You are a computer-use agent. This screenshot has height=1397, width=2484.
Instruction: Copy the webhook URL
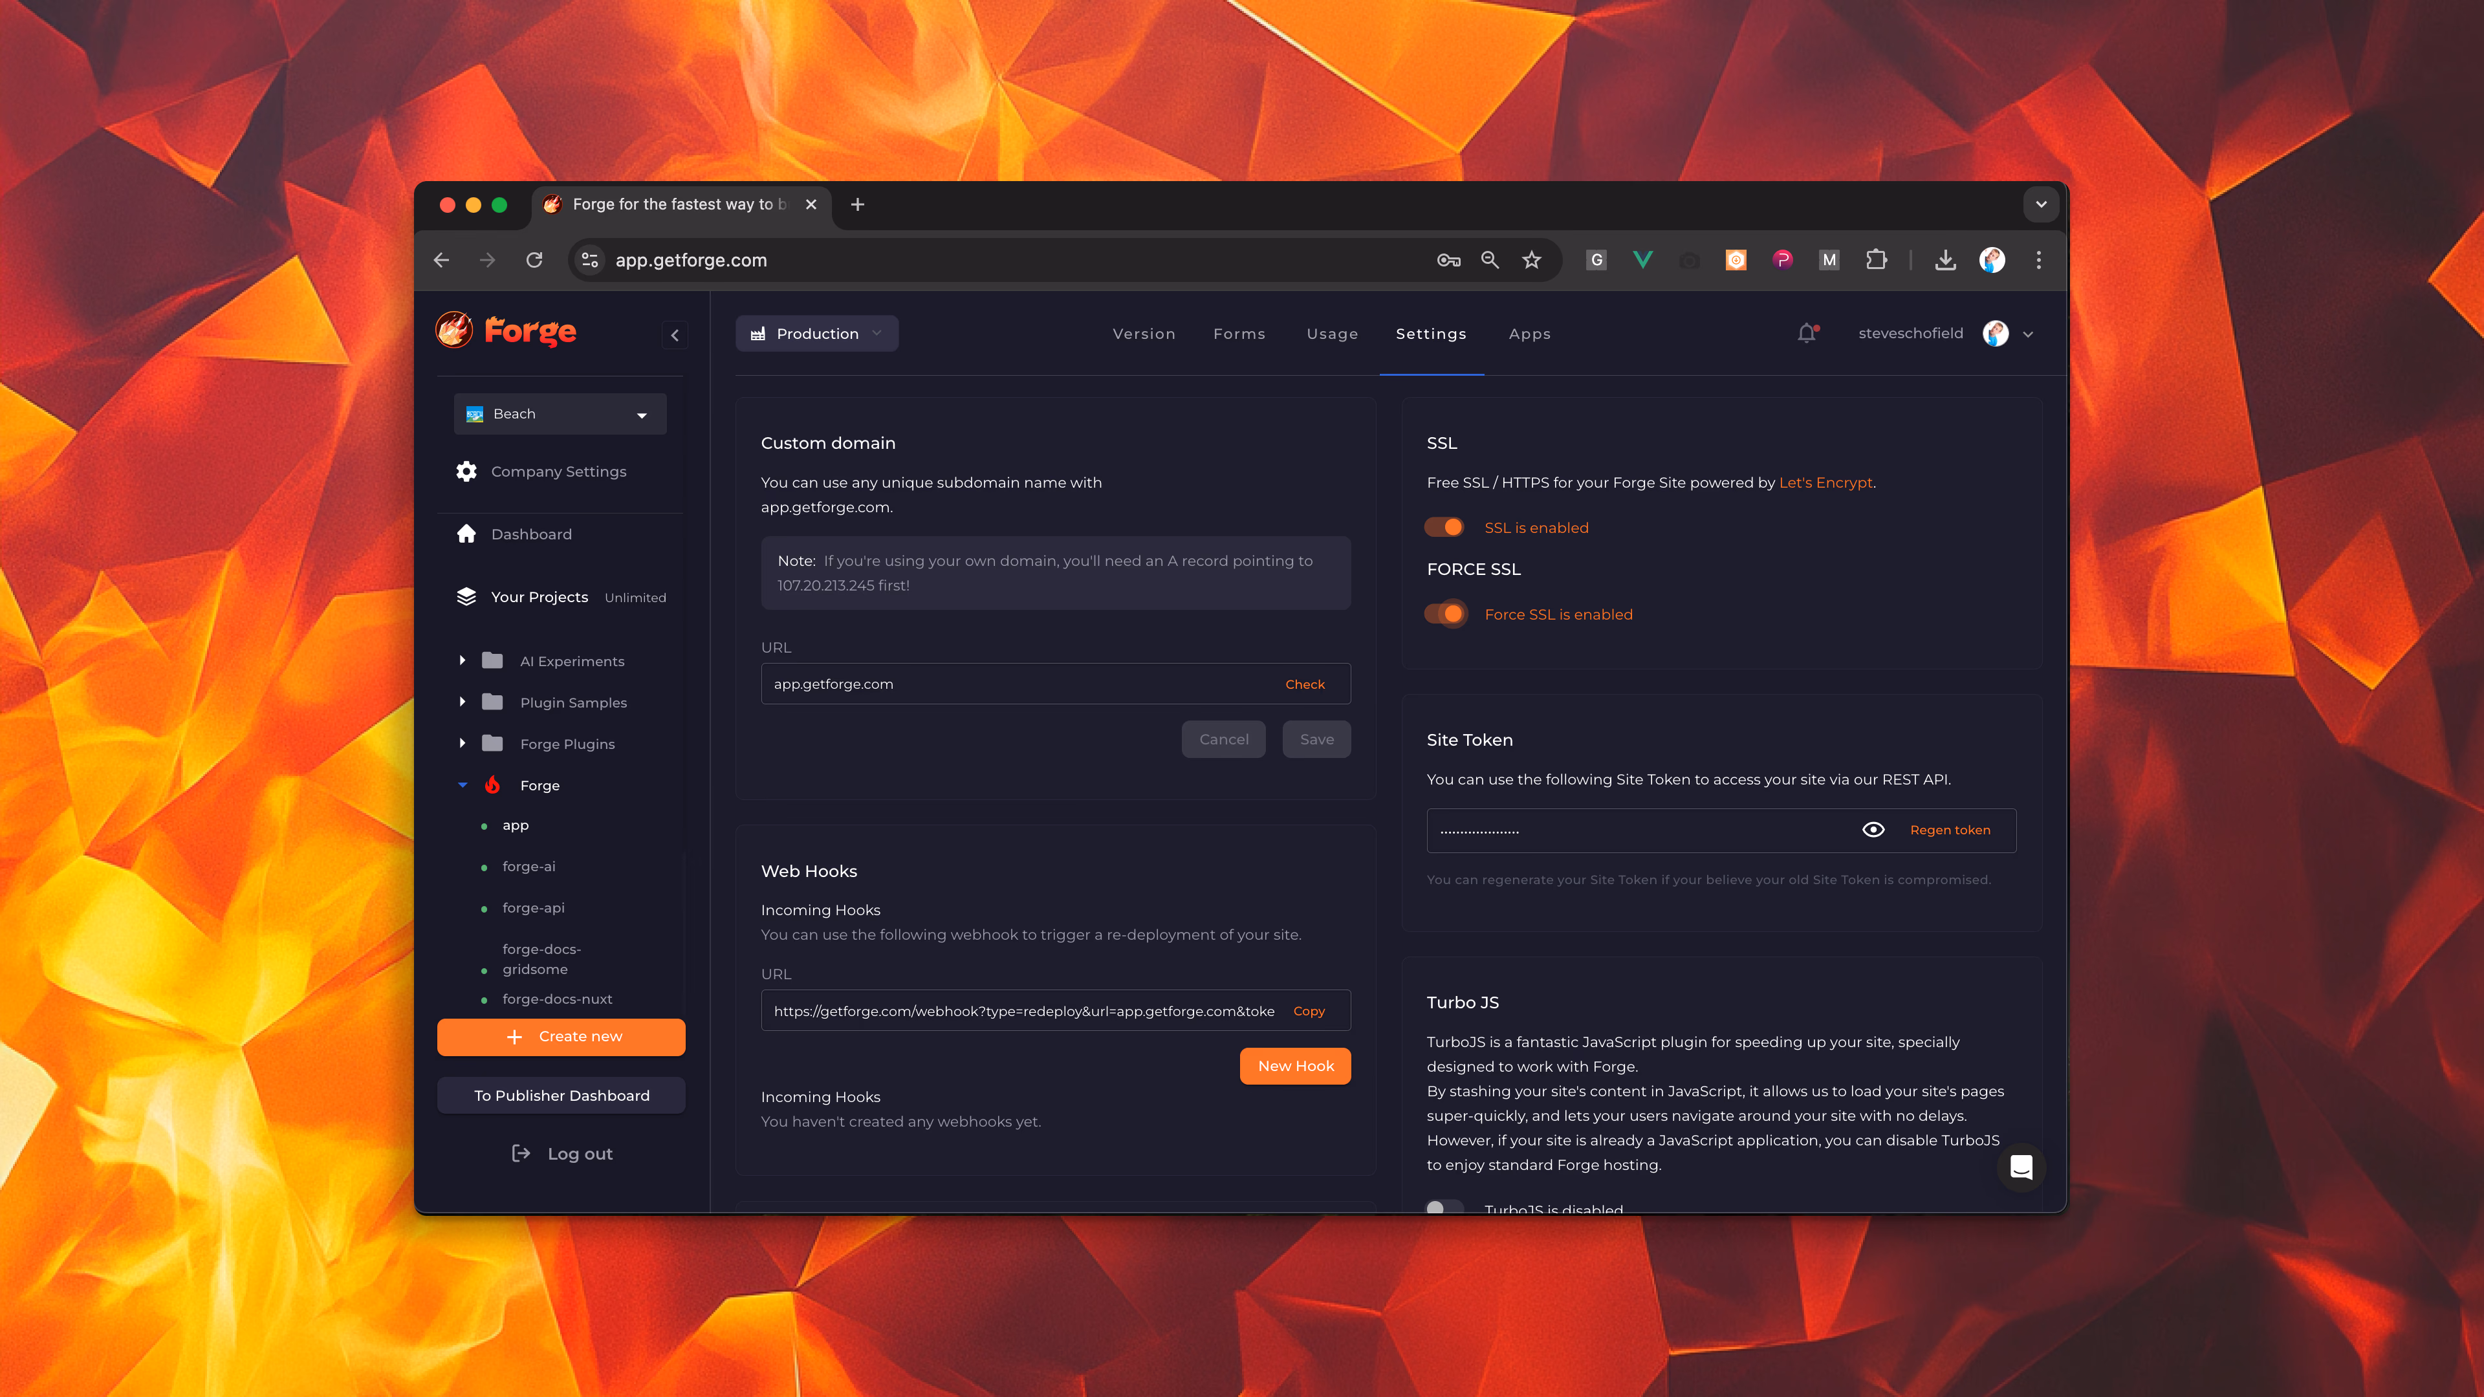[1309, 1010]
